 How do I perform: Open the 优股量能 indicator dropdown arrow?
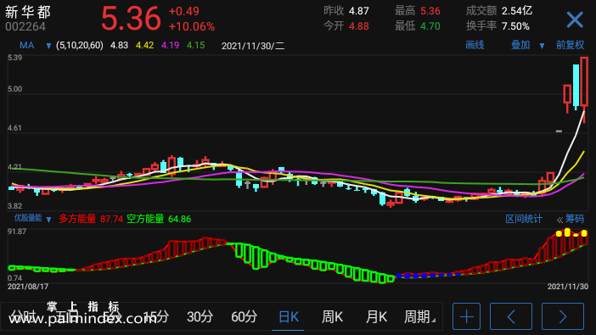48,220
